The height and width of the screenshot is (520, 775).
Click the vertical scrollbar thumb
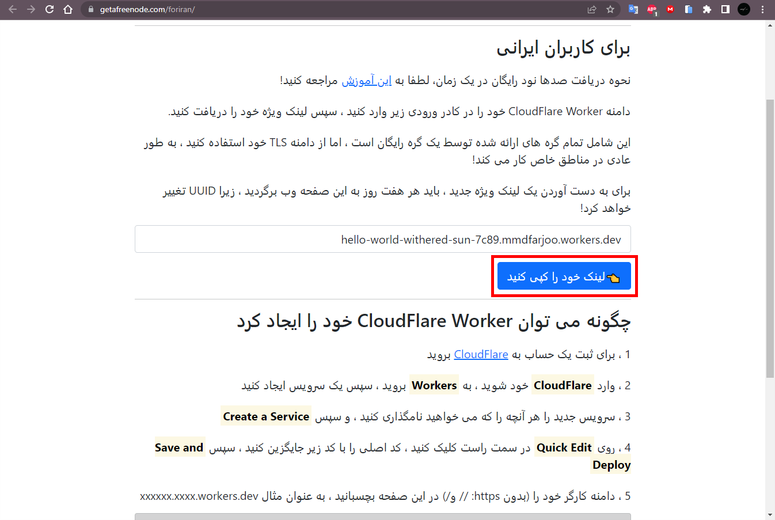point(770,239)
